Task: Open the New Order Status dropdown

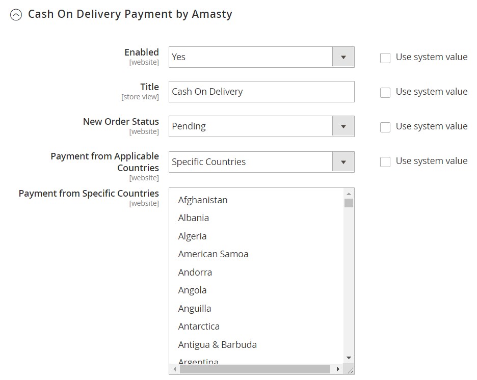Action: tap(261, 126)
